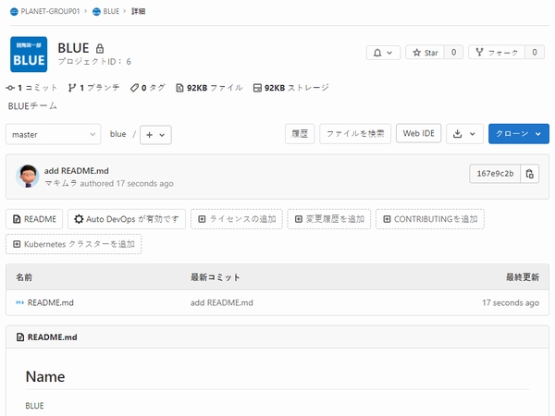Click 変更履歴を追加 button
This screenshot has width=555, height=416.
tap(329, 219)
